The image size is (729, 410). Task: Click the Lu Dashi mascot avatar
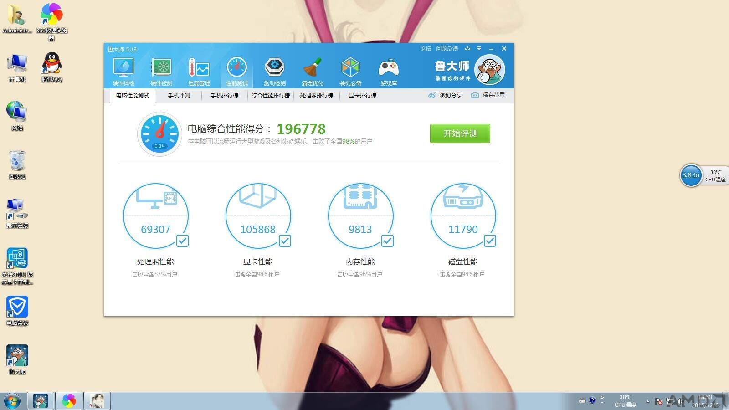pyautogui.click(x=490, y=70)
